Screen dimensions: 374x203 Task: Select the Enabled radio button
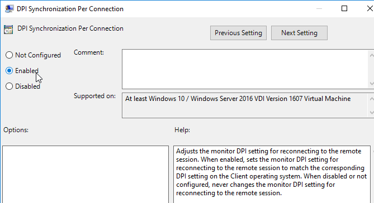(9, 71)
